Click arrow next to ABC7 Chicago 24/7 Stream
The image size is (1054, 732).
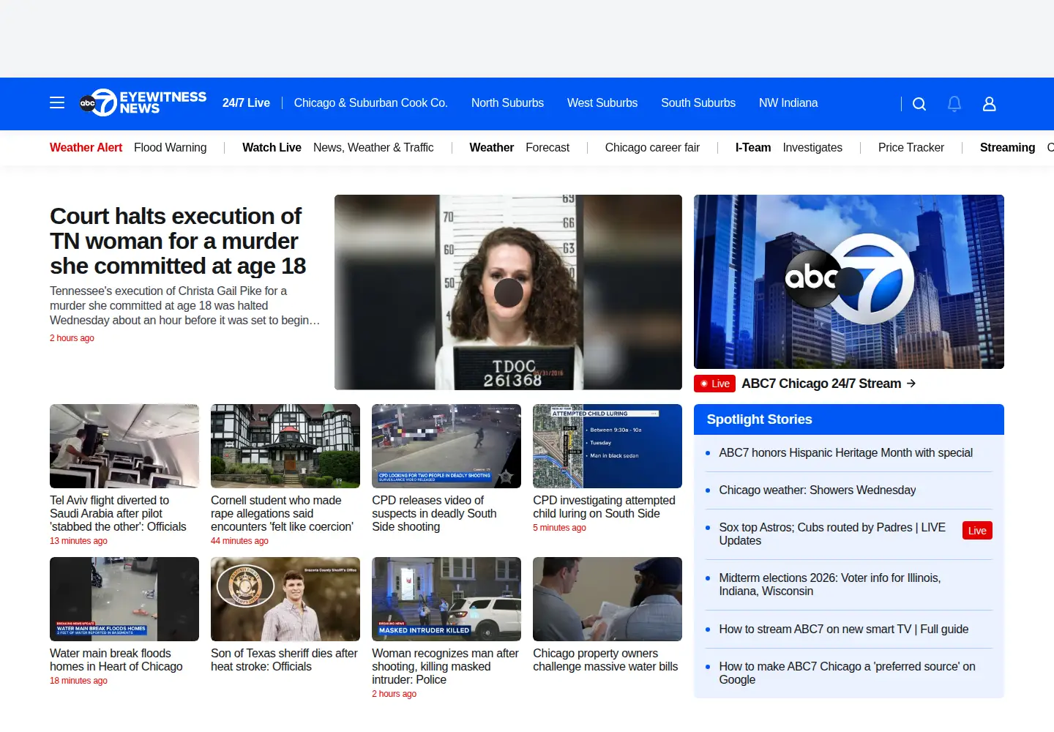(x=911, y=384)
